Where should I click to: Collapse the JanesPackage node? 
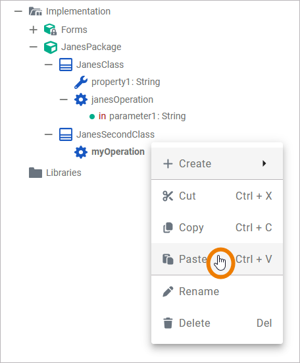coord(34,47)
